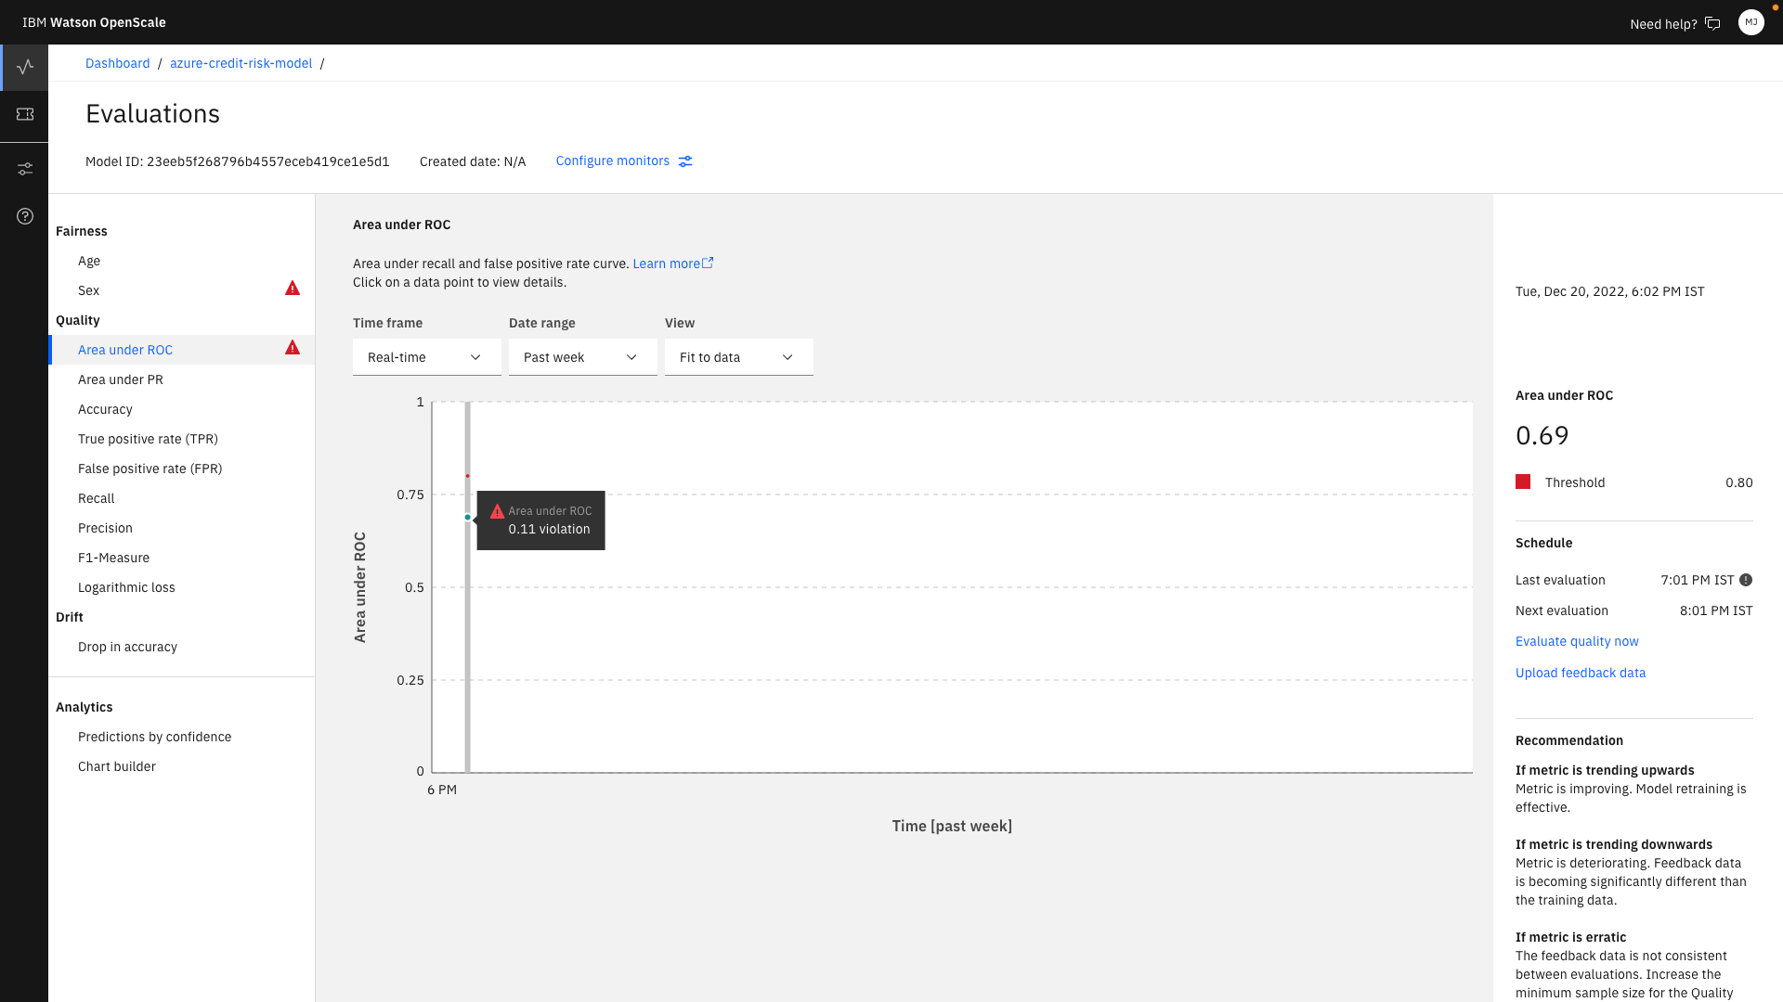Expand the Time frame dropdown
Screen dimensions: 1783x1002
(x=426, y=357)
